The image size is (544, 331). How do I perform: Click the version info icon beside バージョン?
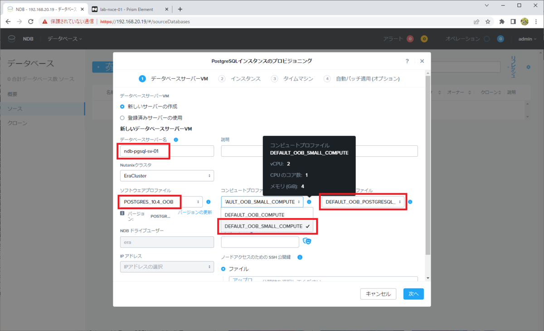[122, 213]
